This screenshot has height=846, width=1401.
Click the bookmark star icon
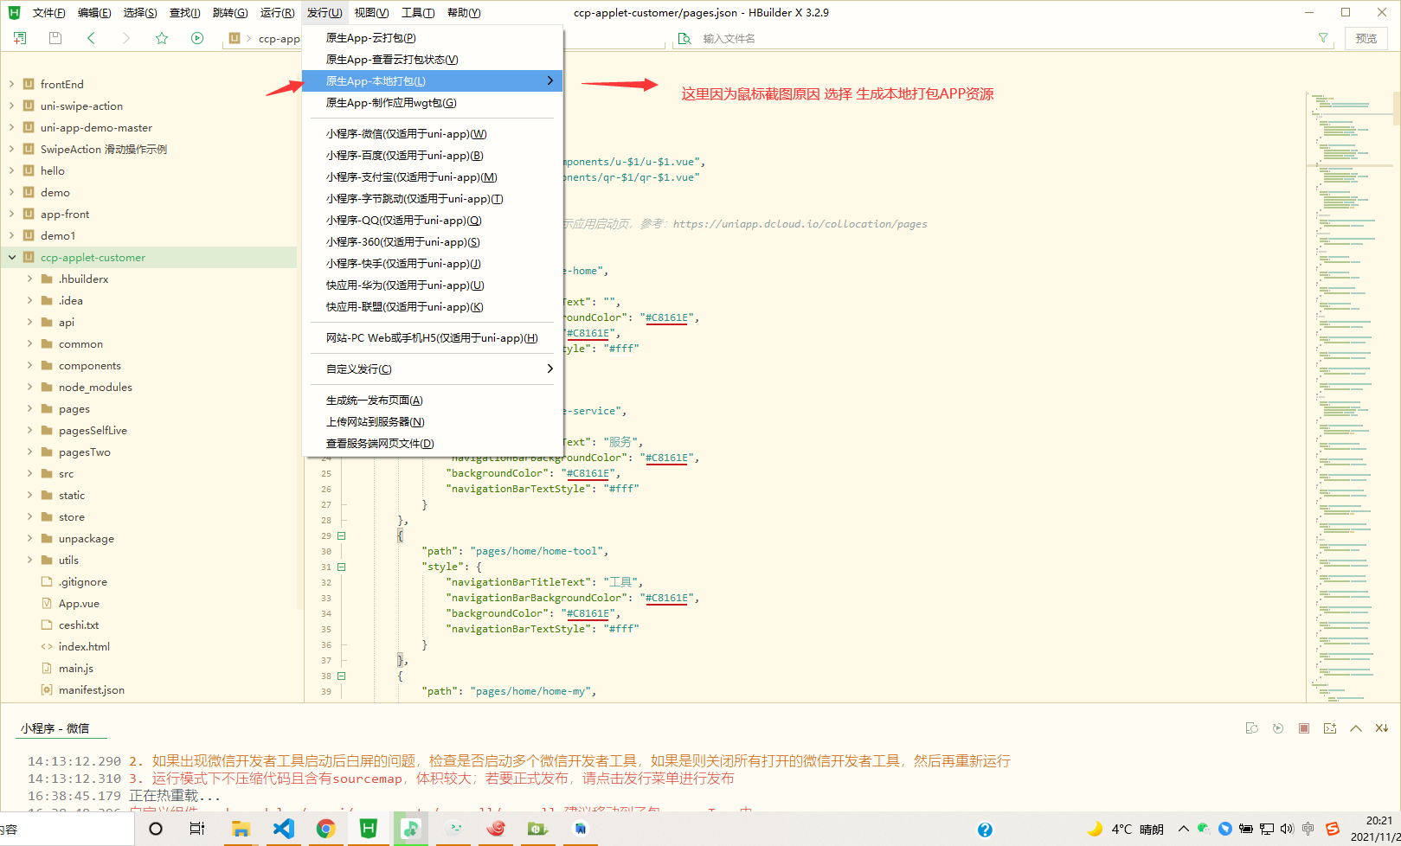[162, 38]
